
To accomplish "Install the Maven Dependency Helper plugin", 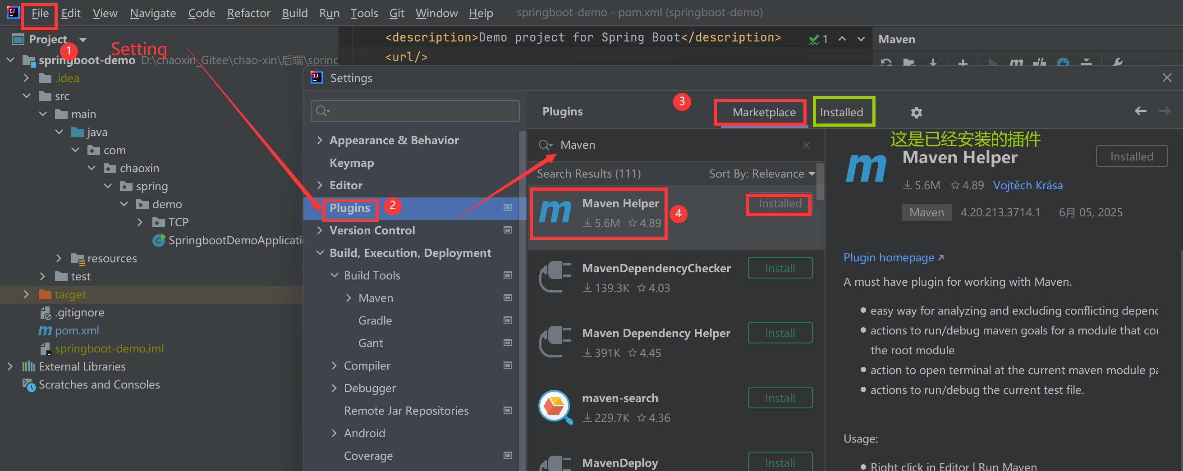I will (780, 333).
